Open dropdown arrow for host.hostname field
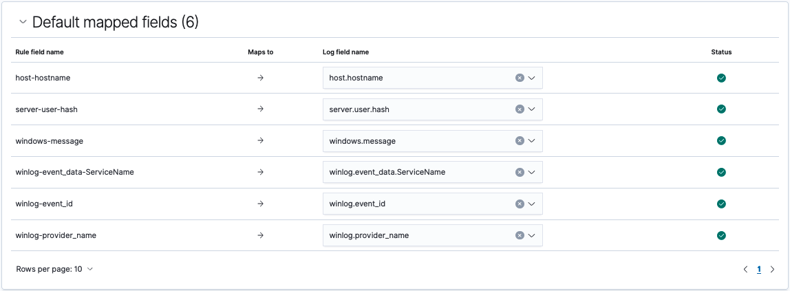 (x=532, y=78)
